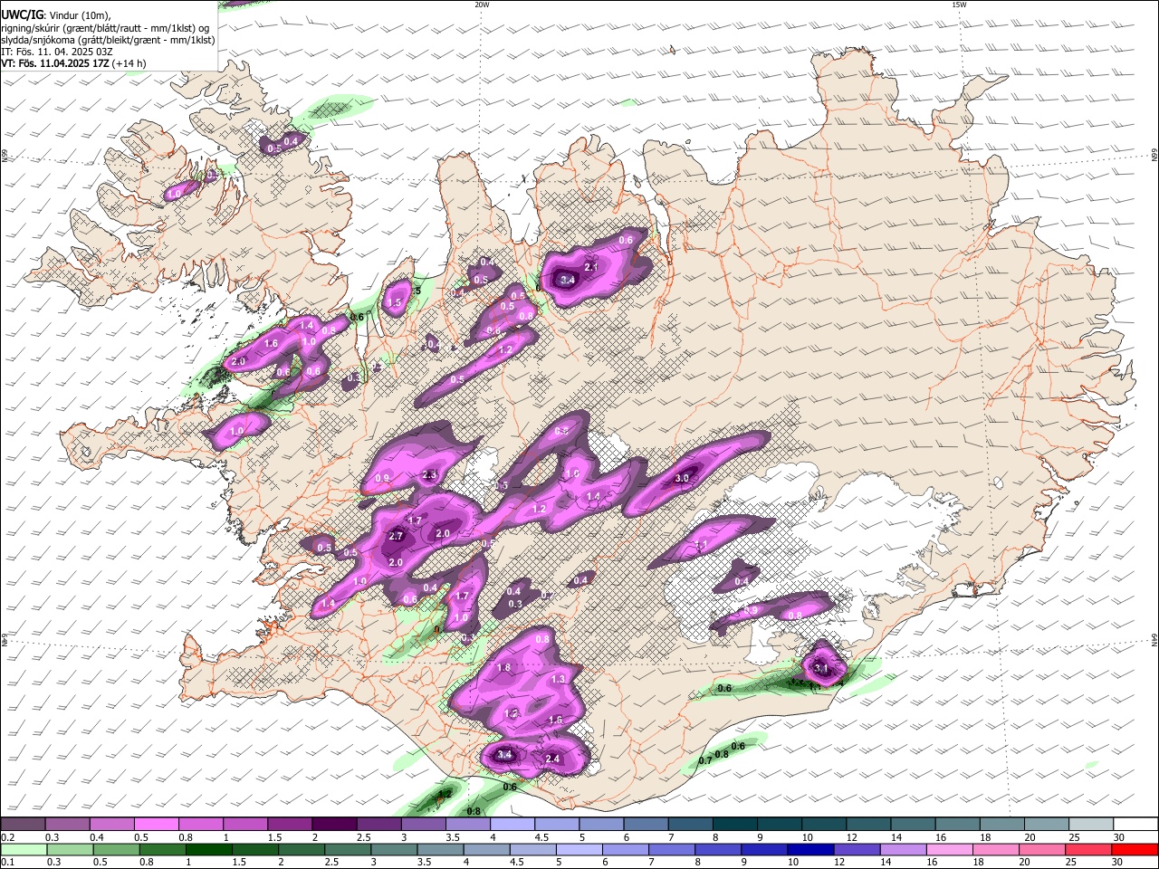Click the 20W longitude label
The image size is (1159, 869).
(x=482, y=5)
